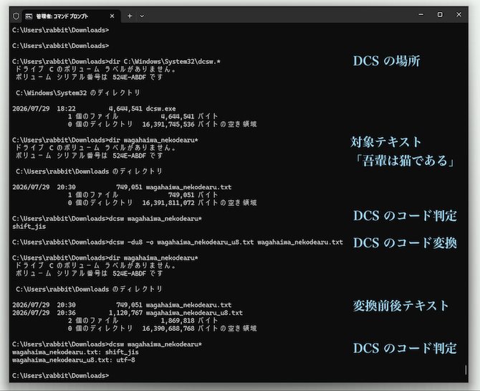This screenshot has width=480, height=391.
Task: Close the terminal window
Action: (x=459, y=14)
